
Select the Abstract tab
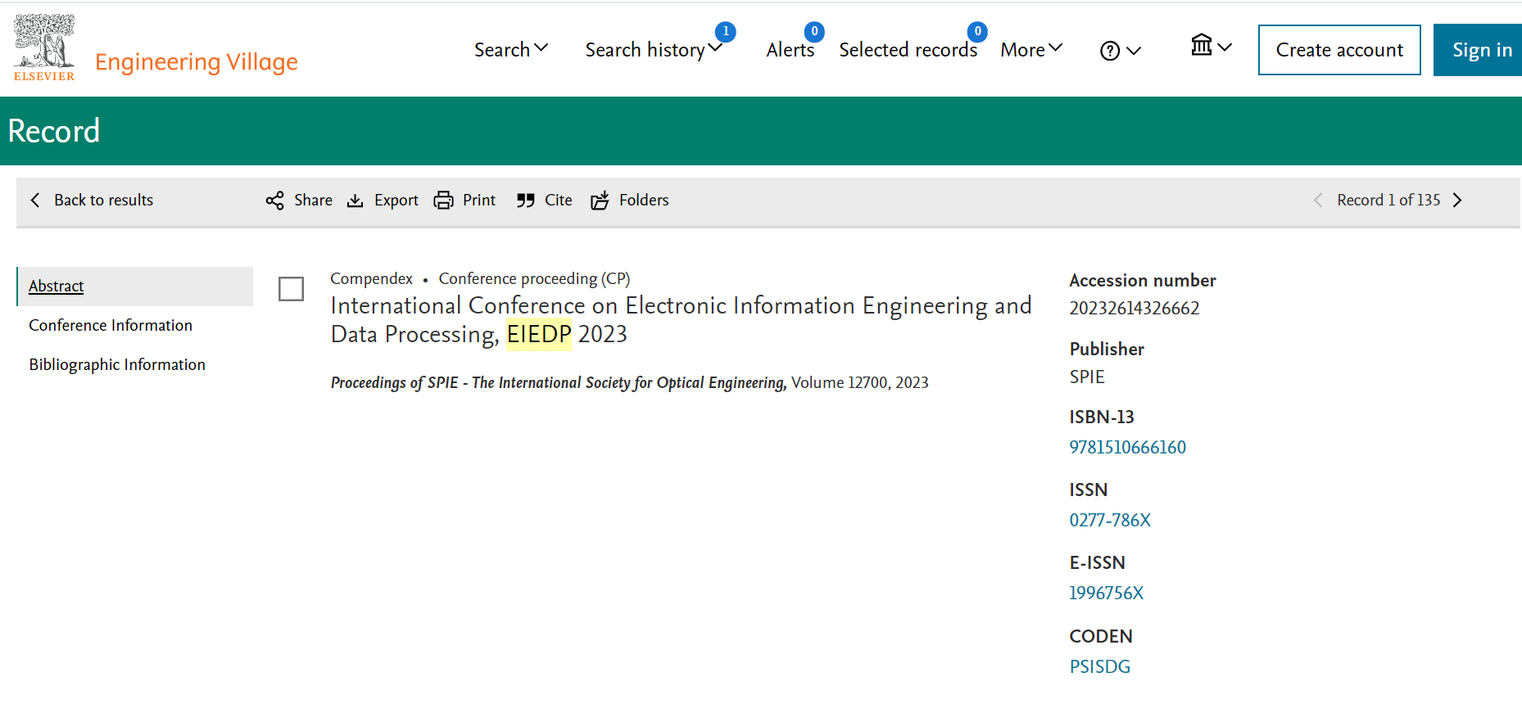(135, 287)
